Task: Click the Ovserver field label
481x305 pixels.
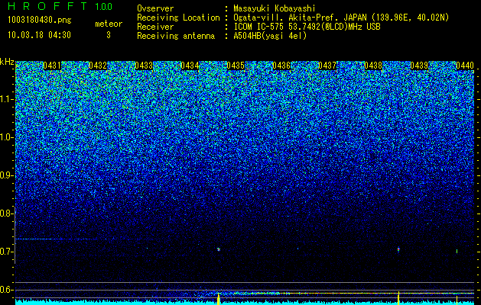Action: coord(155,8)
